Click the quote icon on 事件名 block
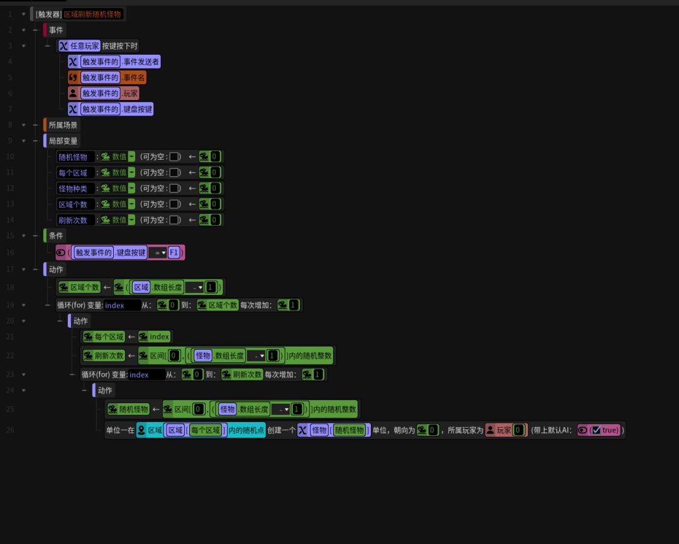Viewport: 679px width, 544px height. pos(74,77)
